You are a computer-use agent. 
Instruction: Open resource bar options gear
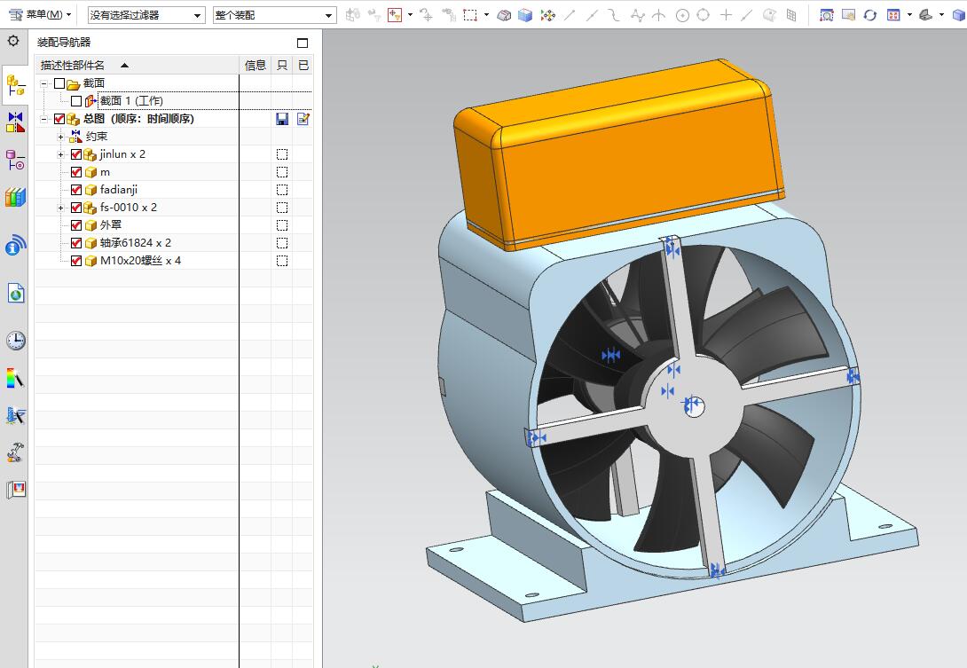click(x=13, y=42)
